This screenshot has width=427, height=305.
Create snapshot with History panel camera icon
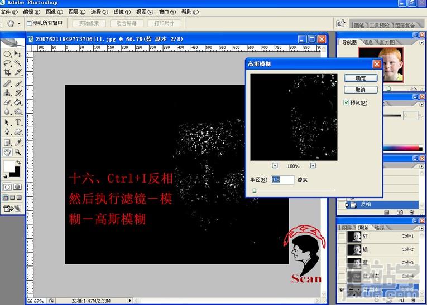pos(400,213)
